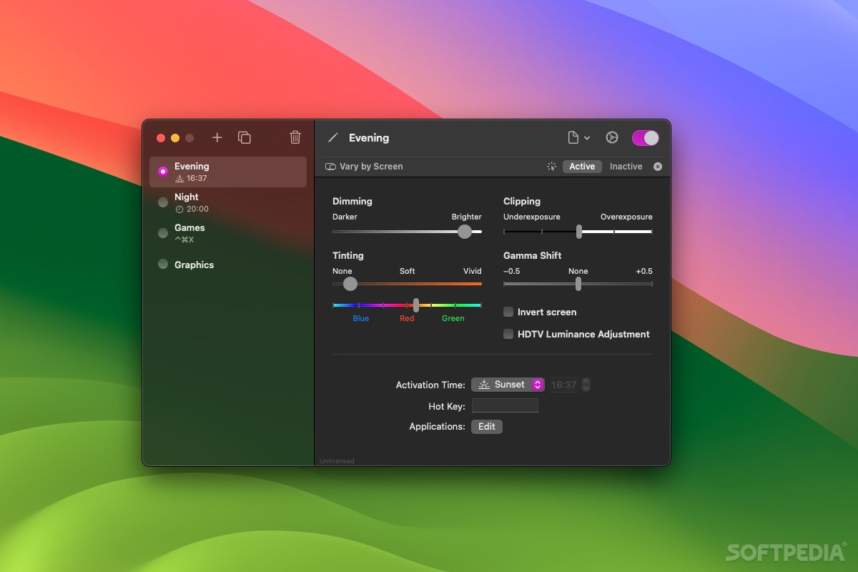
Task: Open the settings gear icon
Action: [612, 137]
